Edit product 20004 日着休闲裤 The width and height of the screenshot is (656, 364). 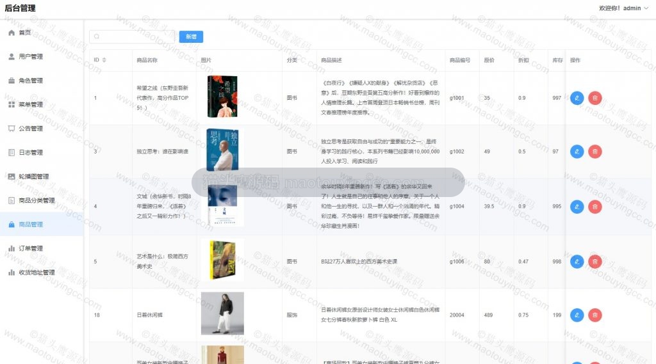577,315
